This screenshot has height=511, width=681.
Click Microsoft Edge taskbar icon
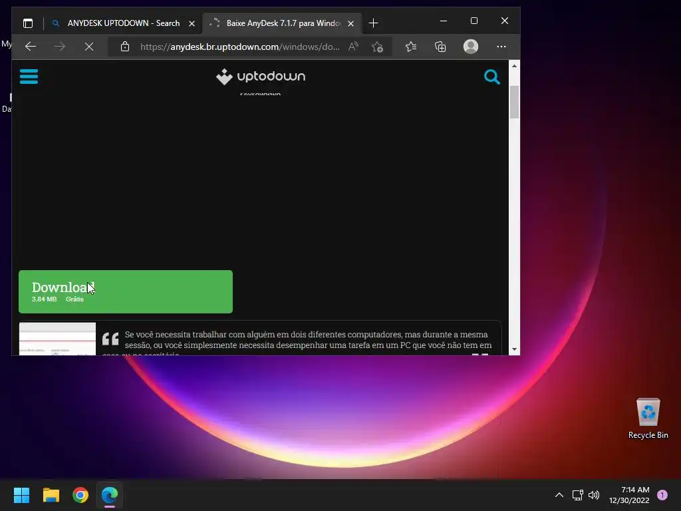pyautogui.click(x=110, y=495)
